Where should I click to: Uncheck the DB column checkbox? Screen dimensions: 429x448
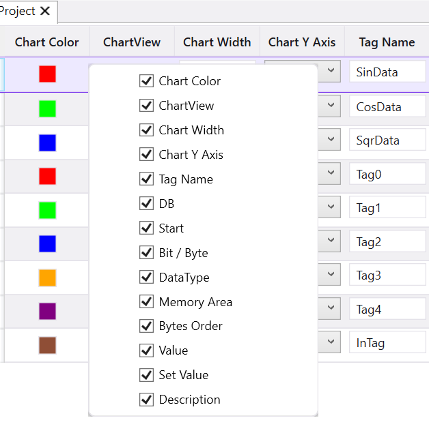click(147, 203)
